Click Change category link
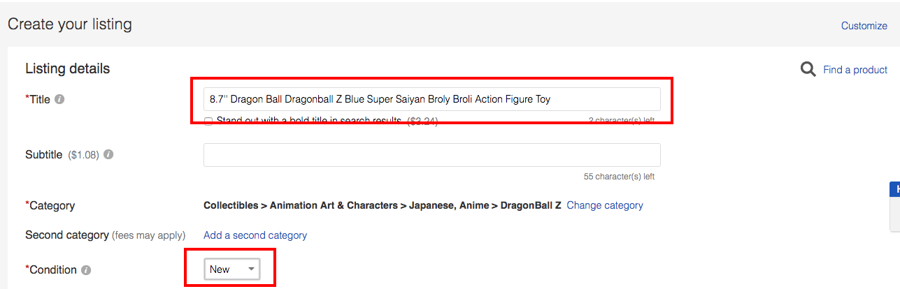Viewport: 900px width, 289px height. pos(605,205)
